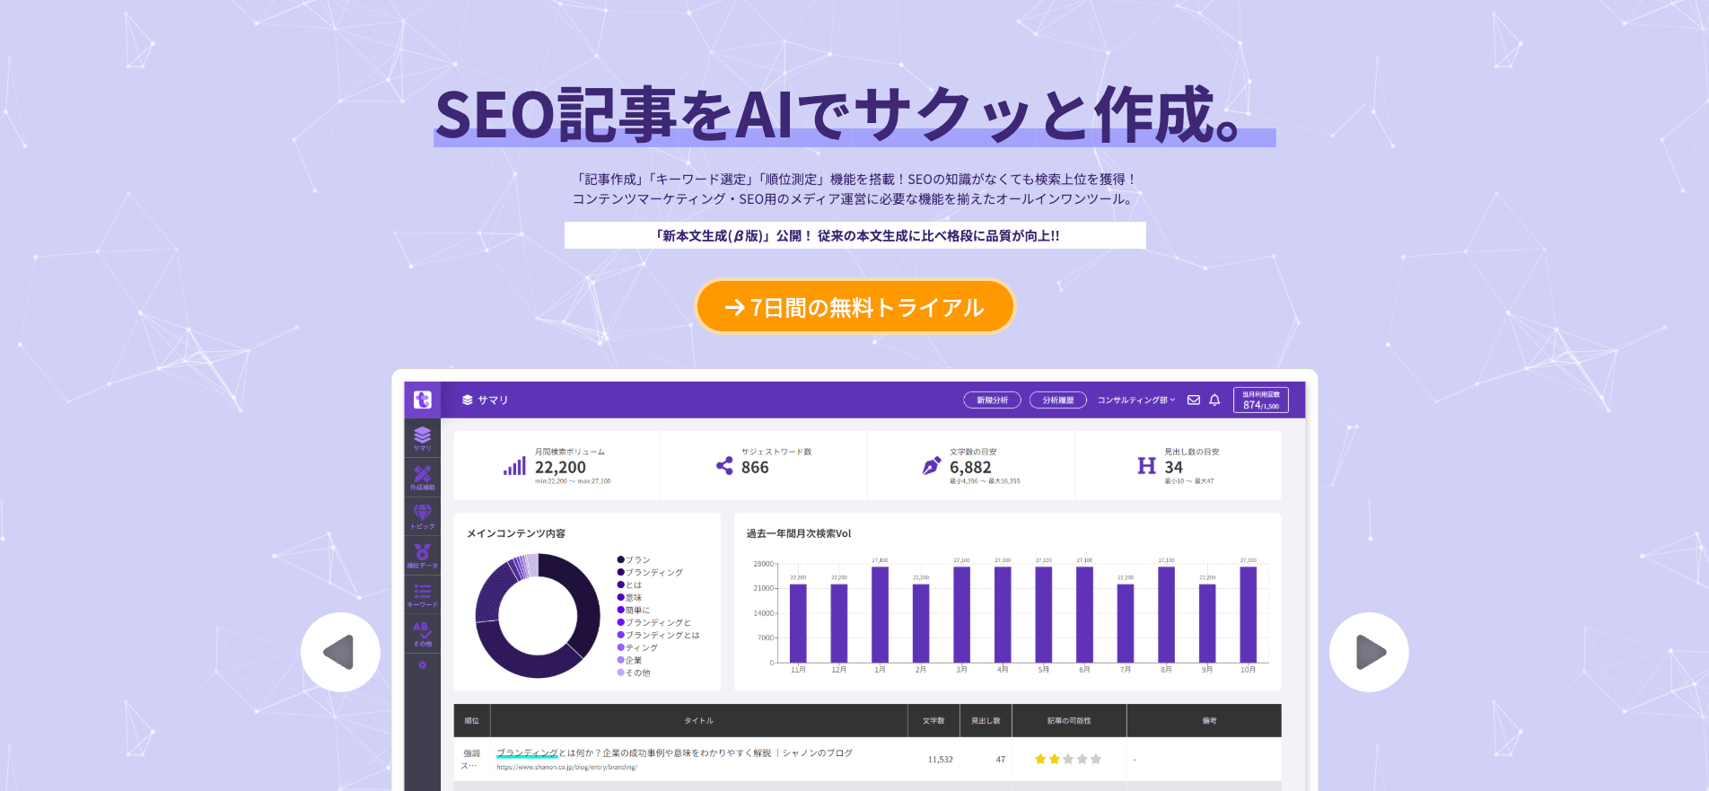This screenshot has height=791, width=1709.
Task: Open notifications via the bell icon
Action: [x=1214, y=400]
